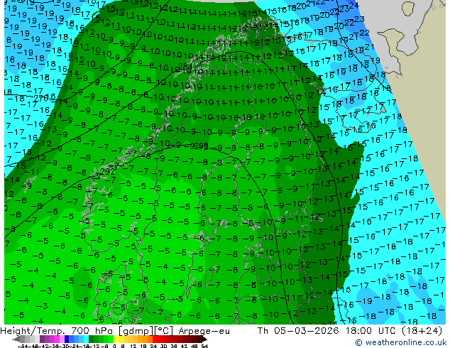Click the 292 height contour label
The width and height of the screenshot is (450, 348).
(x=108, y=172)
